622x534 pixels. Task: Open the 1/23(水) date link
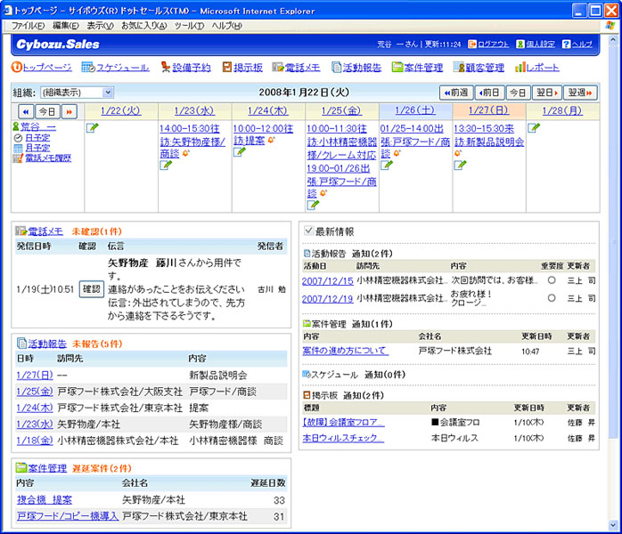pos(194,110)
